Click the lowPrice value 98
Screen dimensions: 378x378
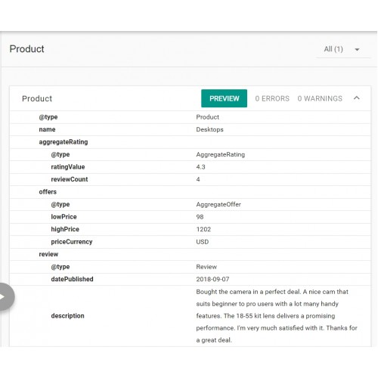pyautogui.click(x=200, y=217)
